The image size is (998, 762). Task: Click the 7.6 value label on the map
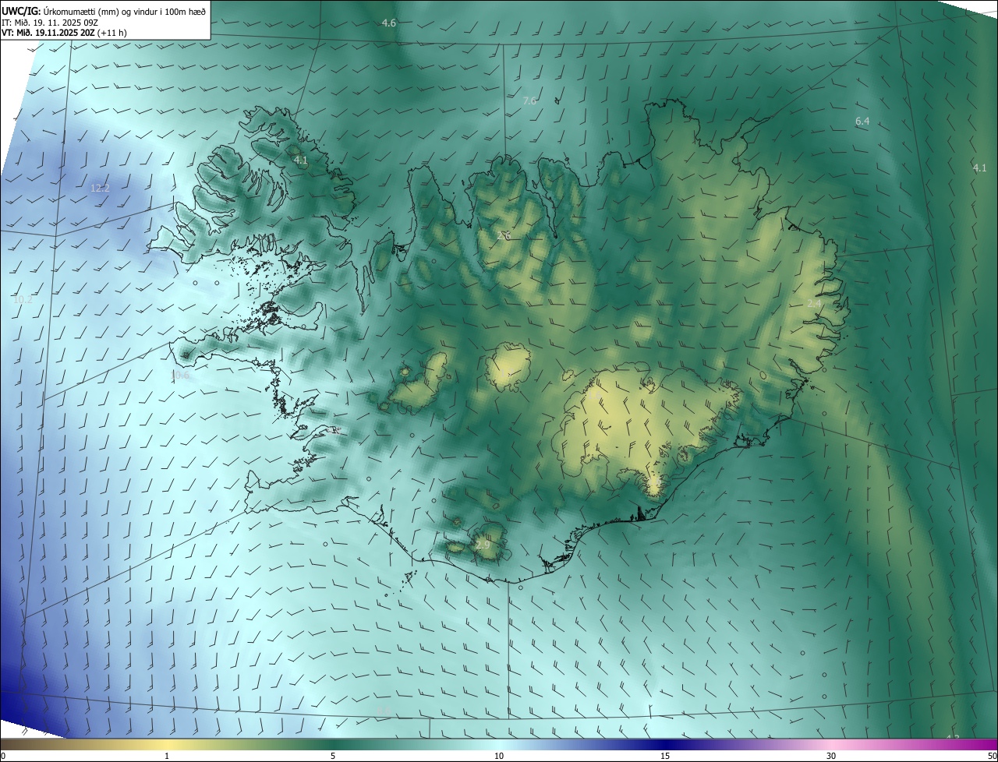click(529, 101)
